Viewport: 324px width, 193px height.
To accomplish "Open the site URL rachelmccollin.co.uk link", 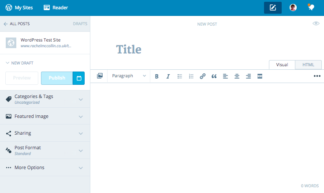I will pyautogui.click(x=46, y=46).
